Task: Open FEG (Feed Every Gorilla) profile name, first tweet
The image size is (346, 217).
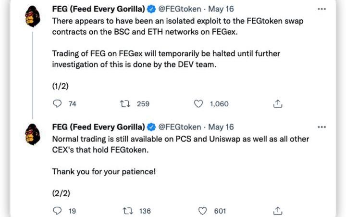Action: click(99, 10)
